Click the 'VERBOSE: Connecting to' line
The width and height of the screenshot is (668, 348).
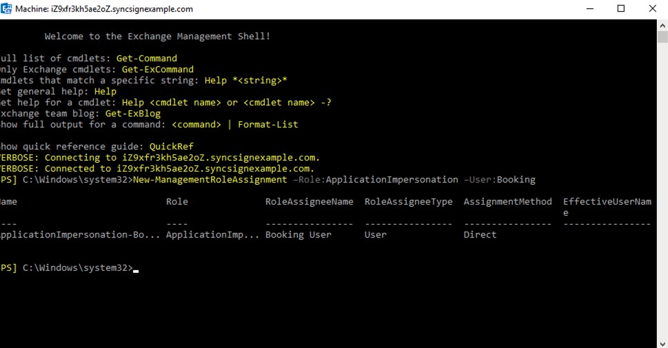point(160,158)
